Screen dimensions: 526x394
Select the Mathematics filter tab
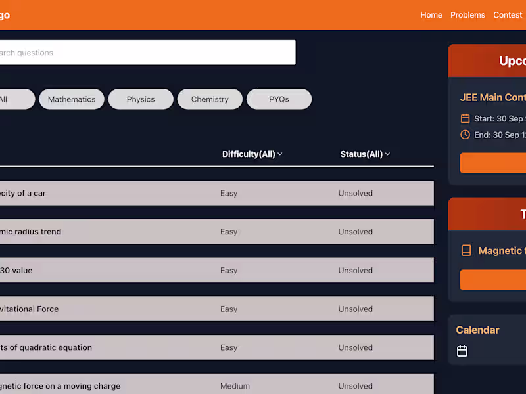[72, 99]
